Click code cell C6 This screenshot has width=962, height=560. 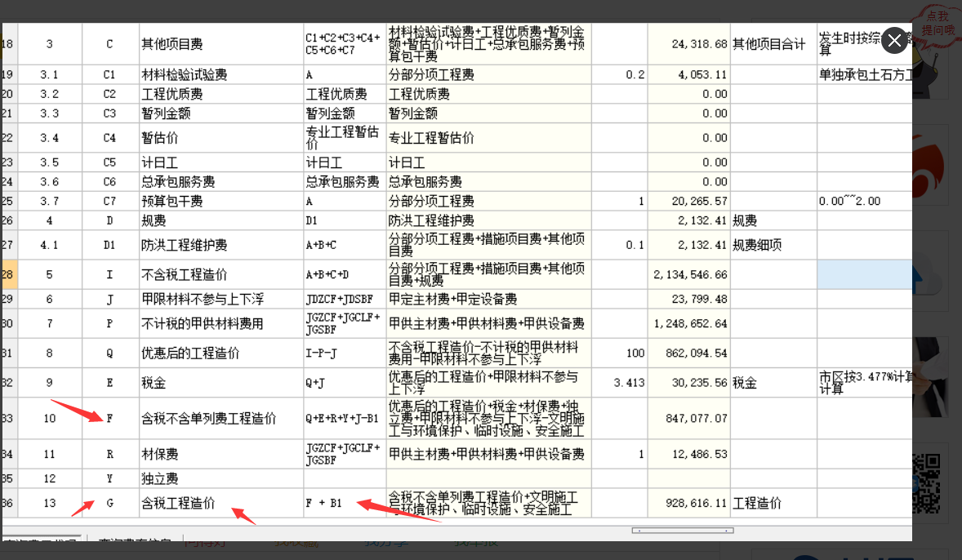click(109, 181)
